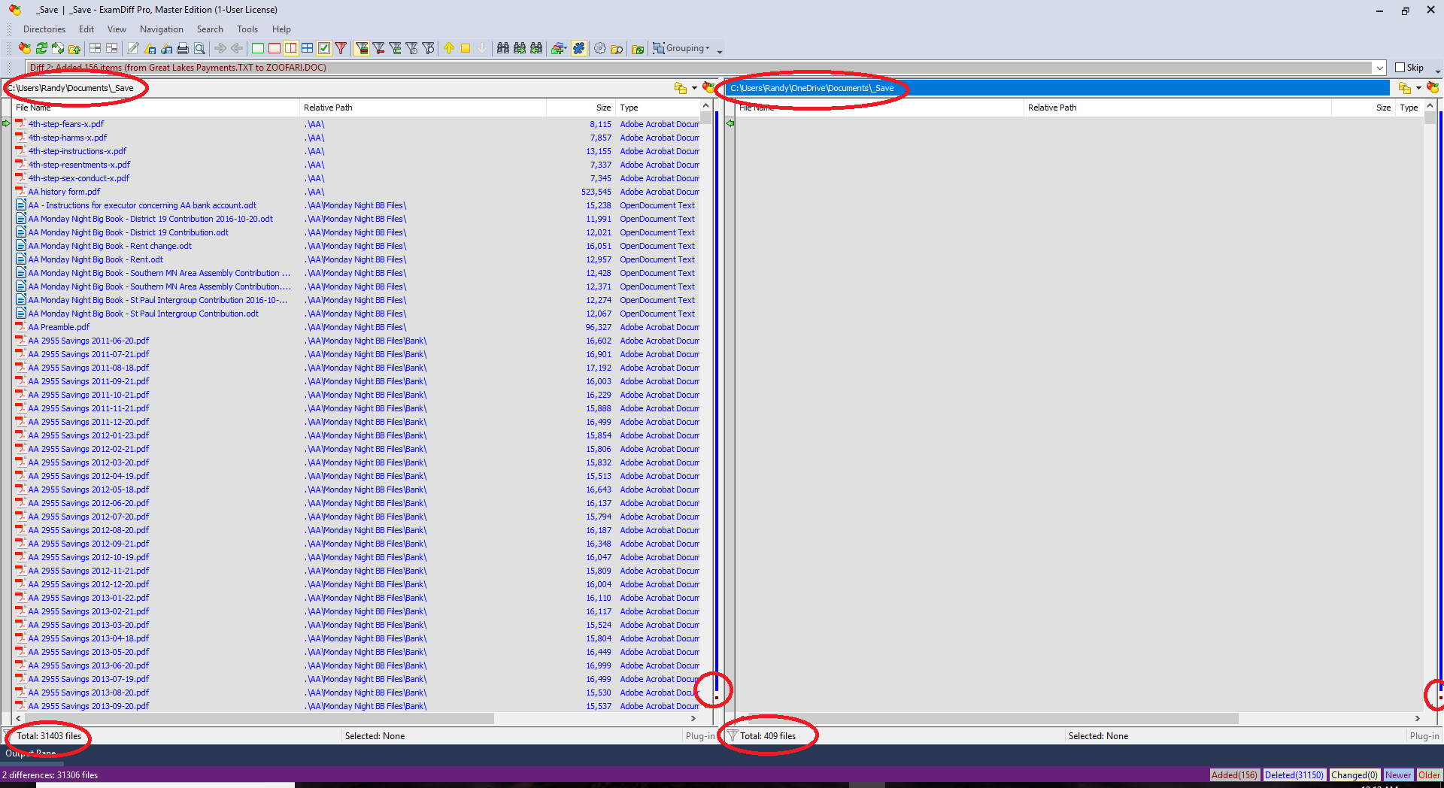Open the Help menu
Viewport: 1444px width, 788px height.
[281, 29]
